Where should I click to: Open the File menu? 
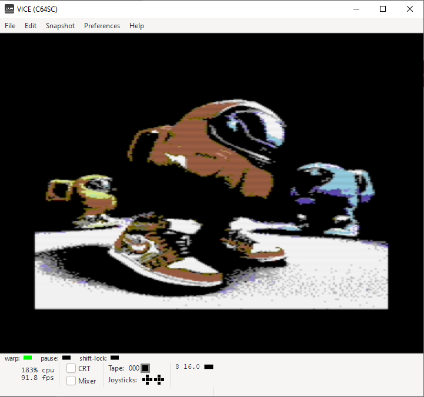click(x=10, y=26)
